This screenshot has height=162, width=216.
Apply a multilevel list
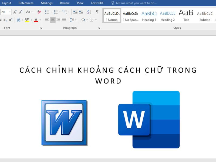(65, 12)
